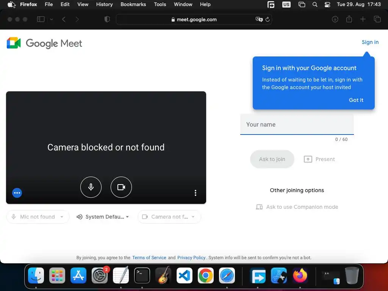The height and width of the screenshot is (291, 388).
Task: Open the History menu
Action: pos(104,5)
